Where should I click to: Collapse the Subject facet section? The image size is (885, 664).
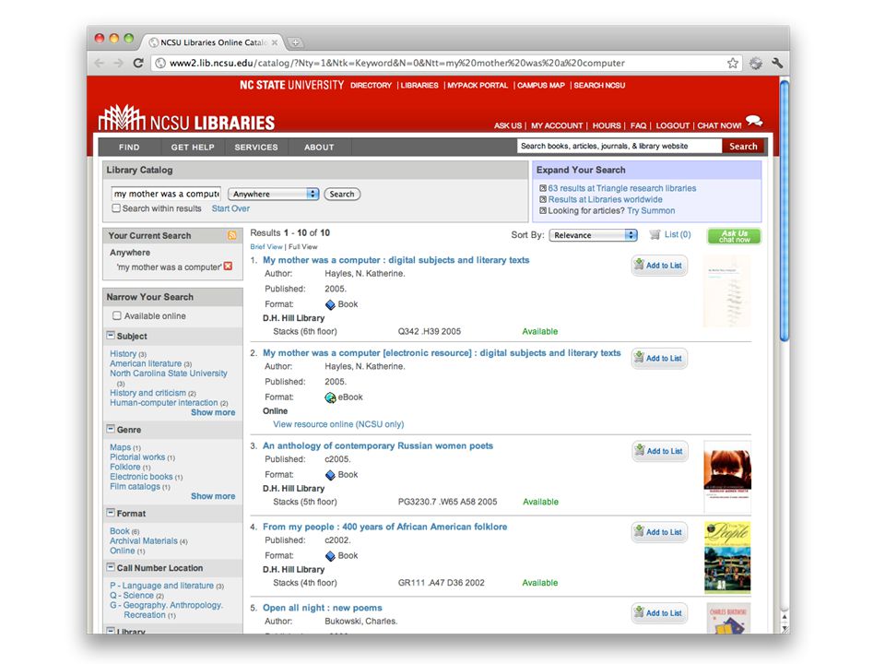(x=111, y=336)
